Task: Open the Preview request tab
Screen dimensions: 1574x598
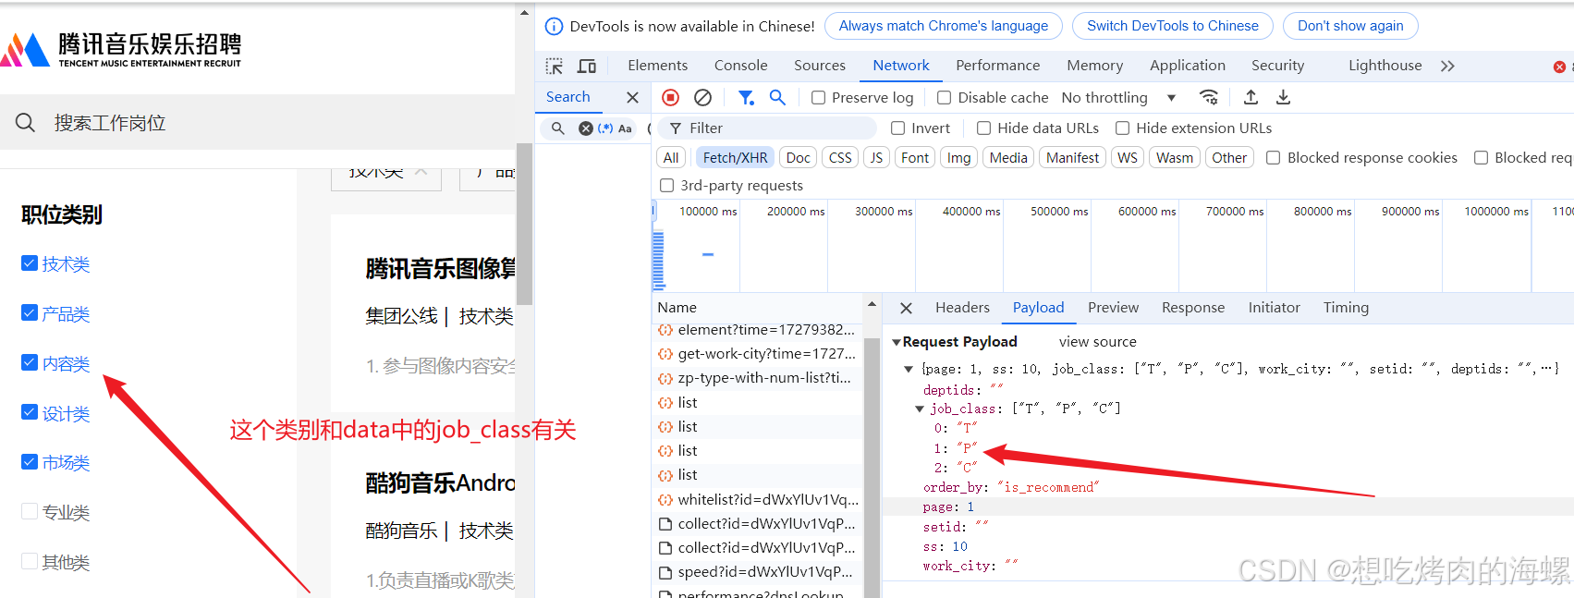Action: coord(1113,308)
